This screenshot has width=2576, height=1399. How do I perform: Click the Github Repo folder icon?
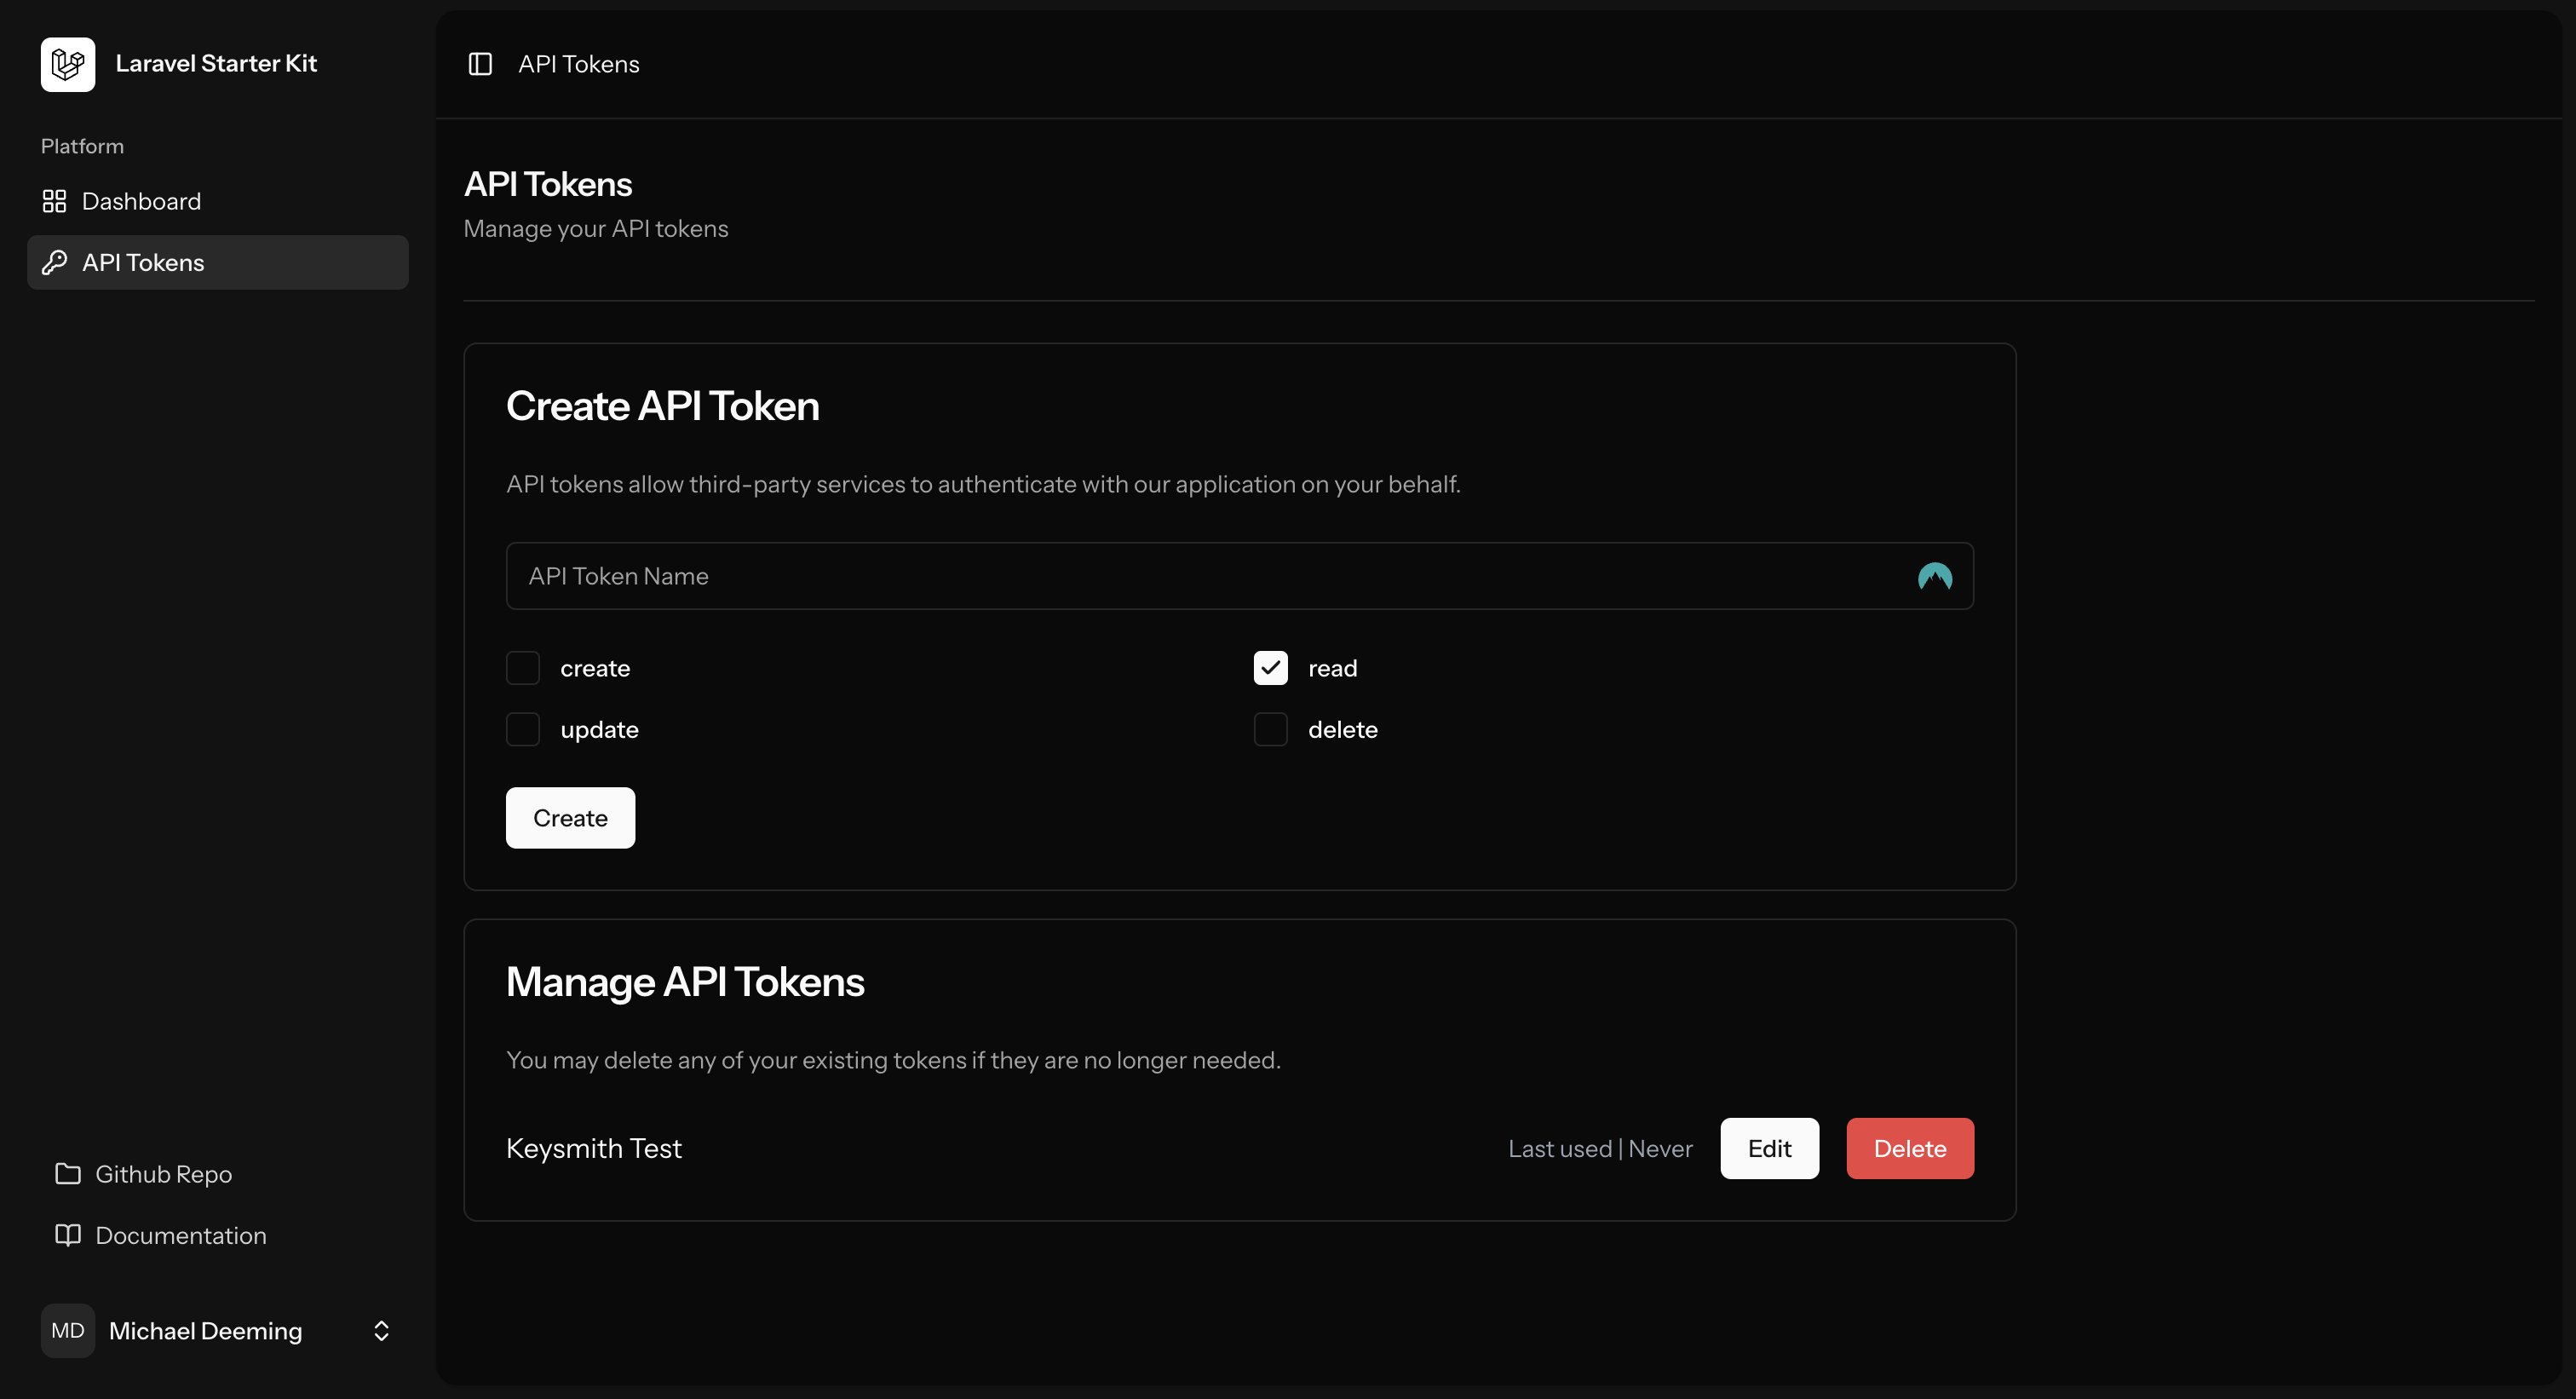pyautogui.click(x=68, y=1174)
